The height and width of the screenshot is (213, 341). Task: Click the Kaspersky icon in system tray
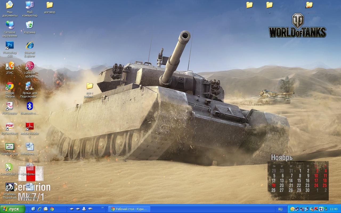coord(316,209)
